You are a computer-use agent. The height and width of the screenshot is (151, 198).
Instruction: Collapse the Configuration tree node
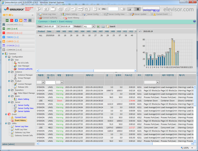(x=6, y=57)
